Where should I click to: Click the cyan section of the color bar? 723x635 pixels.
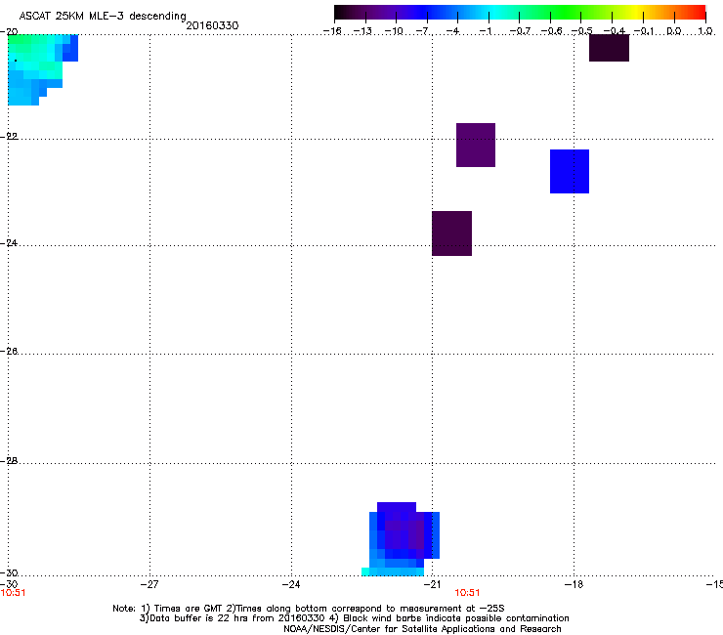pyautogui.click(x=495, y=12)
